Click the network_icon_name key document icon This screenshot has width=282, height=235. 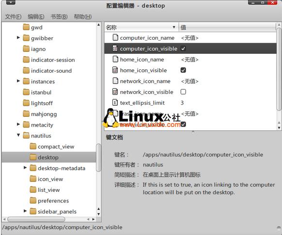pos(115,81)
